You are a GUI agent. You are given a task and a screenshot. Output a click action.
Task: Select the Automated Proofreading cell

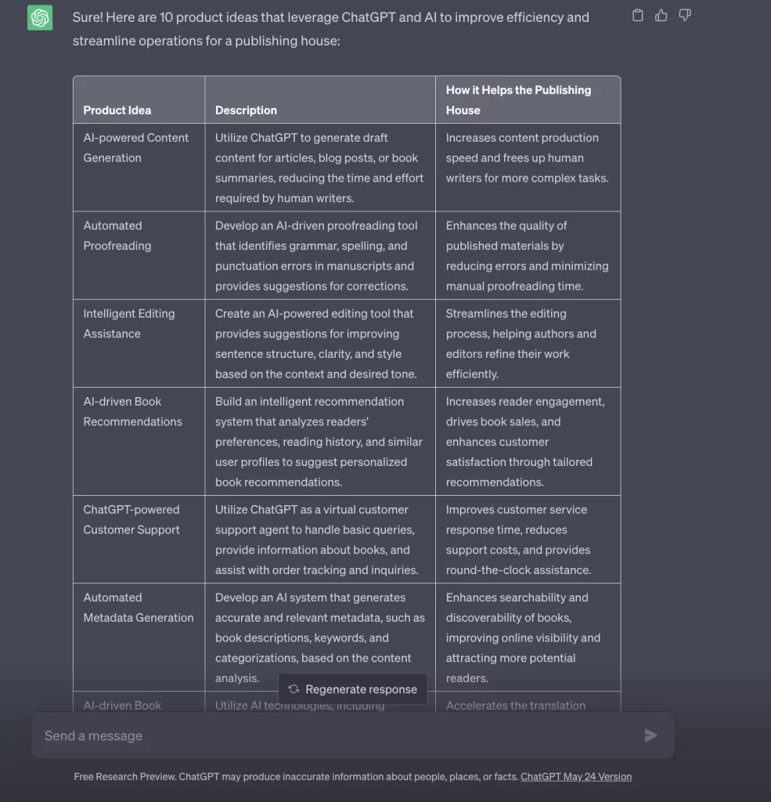[x=117, y=236]
